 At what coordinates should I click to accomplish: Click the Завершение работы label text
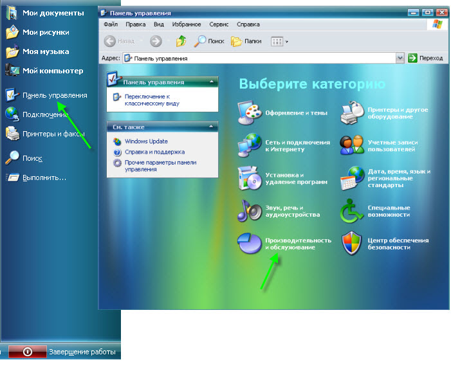point(82,352)
